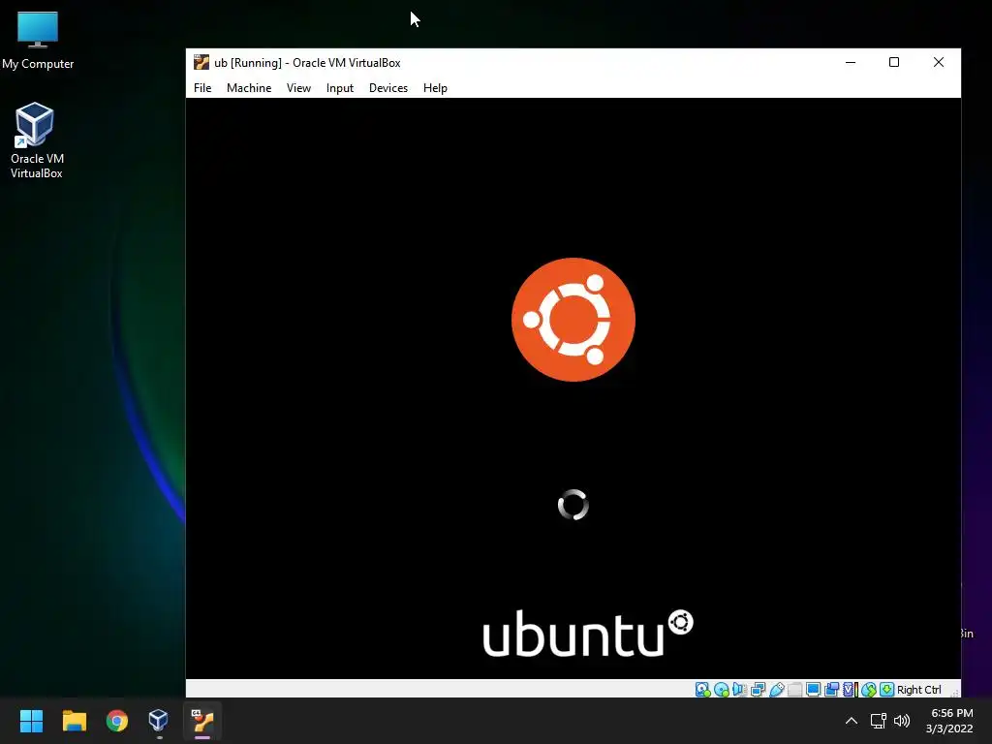Launch Google Chrome from the taskbar
This screenshot has height=744, width=992.
(x=117, y=721)
